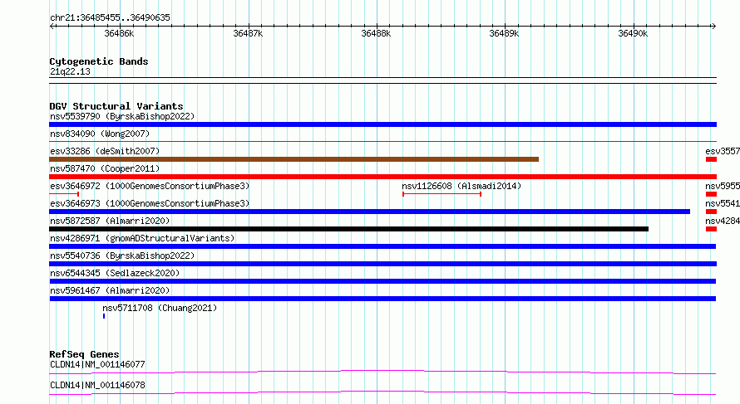Image resolution: width=740 pixels, height=404 pixels.
Task: Select the blue nsv5540736 variant bar
Action: coord(382,264)
